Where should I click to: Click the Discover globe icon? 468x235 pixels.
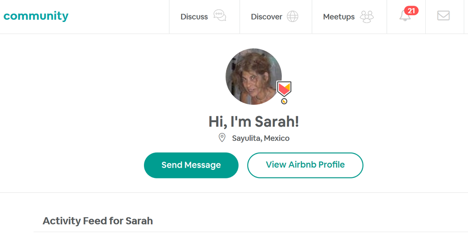(x=293, y=17)
